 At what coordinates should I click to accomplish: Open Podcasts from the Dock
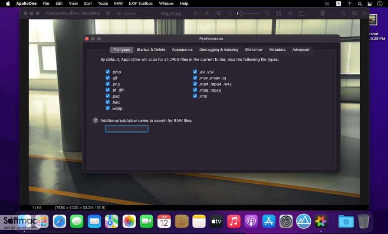pyautogui.click(x=251, y=221)
